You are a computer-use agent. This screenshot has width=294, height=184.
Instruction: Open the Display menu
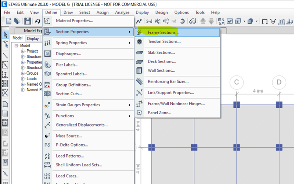(142, 13)
